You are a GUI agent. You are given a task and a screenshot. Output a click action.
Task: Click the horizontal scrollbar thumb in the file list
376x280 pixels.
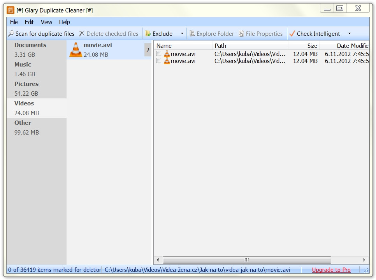(247, 260)
